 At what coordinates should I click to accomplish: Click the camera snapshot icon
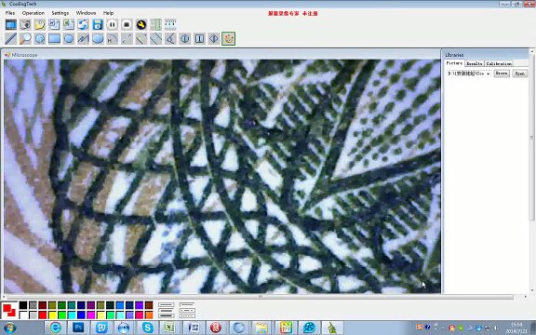[25, 24]
